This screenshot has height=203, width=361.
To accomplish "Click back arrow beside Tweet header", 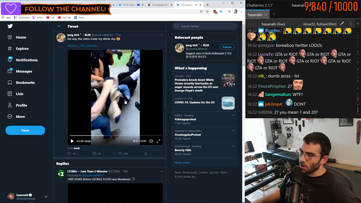I will tap(59, 27).
